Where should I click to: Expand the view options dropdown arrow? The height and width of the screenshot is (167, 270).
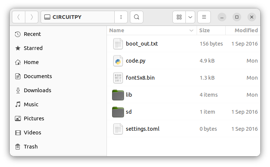point(190,17)
